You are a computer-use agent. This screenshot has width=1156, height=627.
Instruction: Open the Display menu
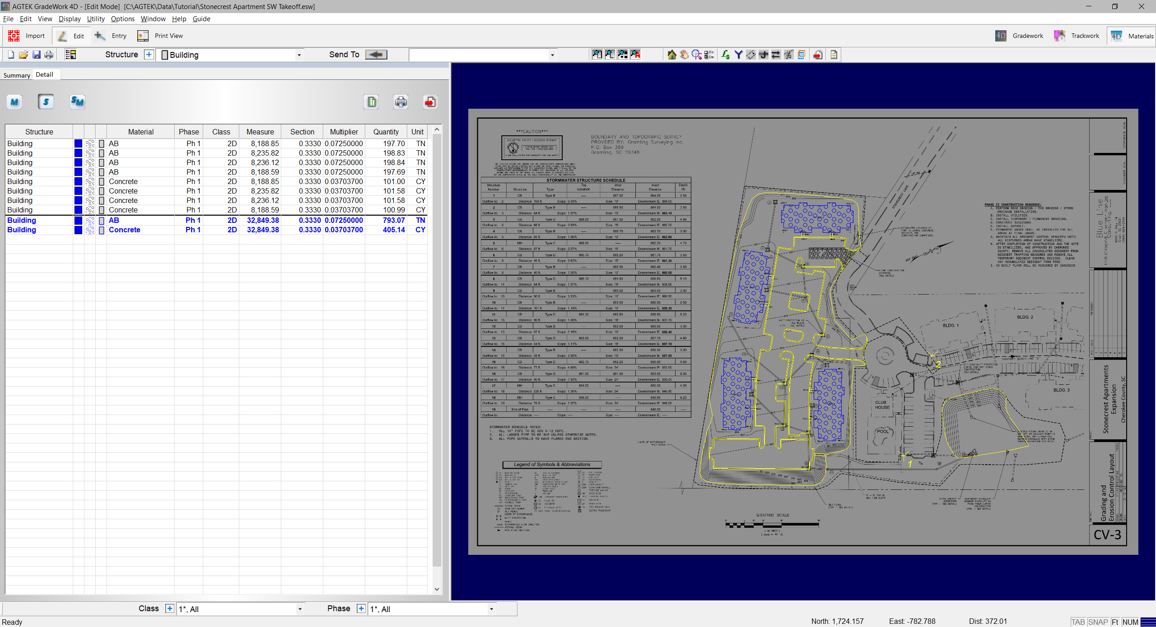70,18
